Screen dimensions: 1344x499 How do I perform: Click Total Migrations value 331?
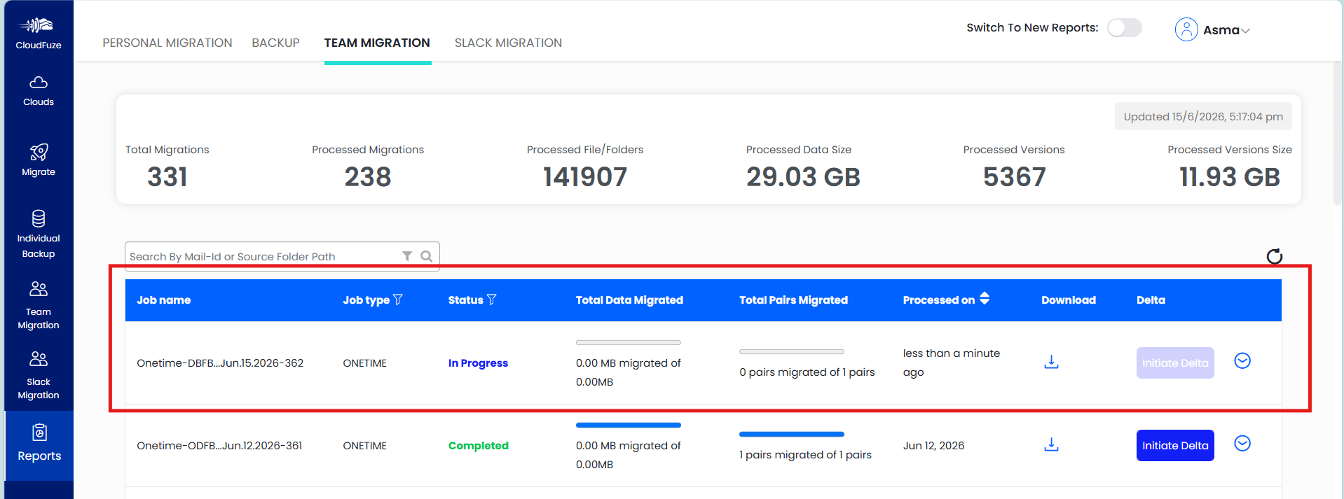coord(167,176)
